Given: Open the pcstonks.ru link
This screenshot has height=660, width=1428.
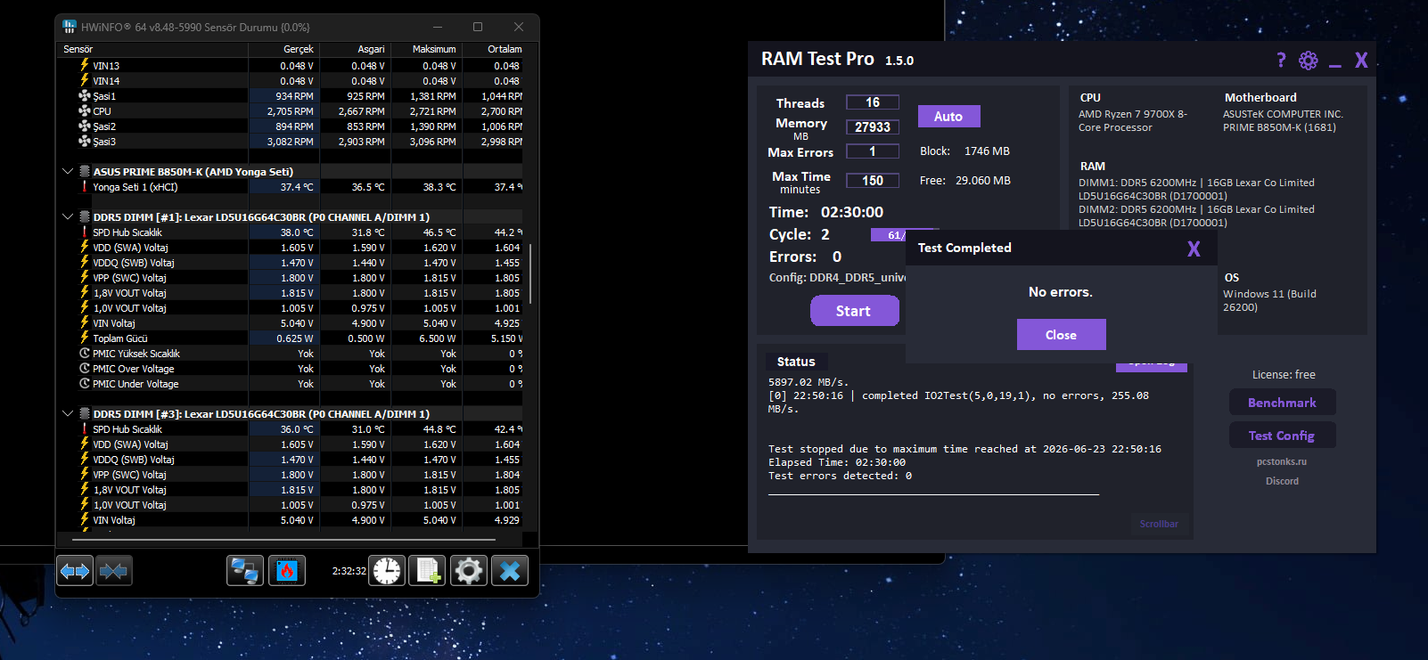Looking at the screenshot, I should pyautogui.click(x=1282, y=461).
